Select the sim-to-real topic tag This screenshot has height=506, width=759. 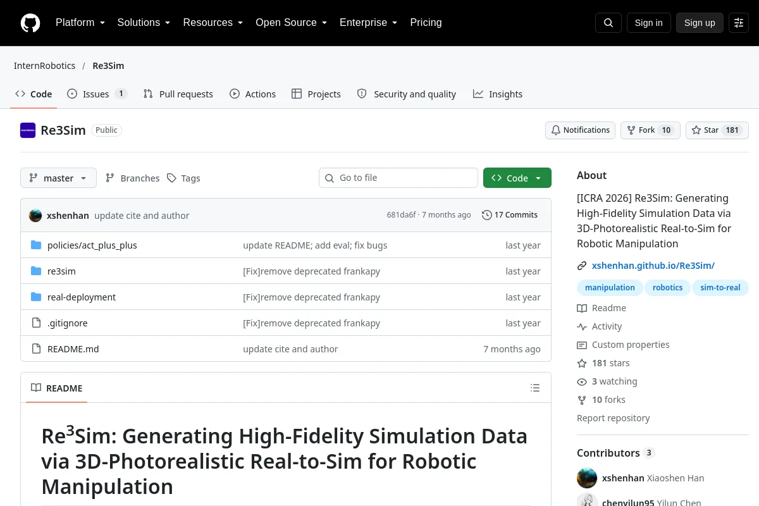click(x=720, y=288)
